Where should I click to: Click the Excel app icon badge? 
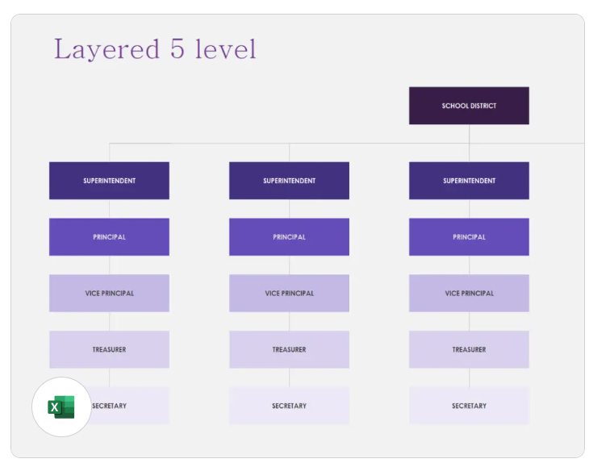pos(61,407)
